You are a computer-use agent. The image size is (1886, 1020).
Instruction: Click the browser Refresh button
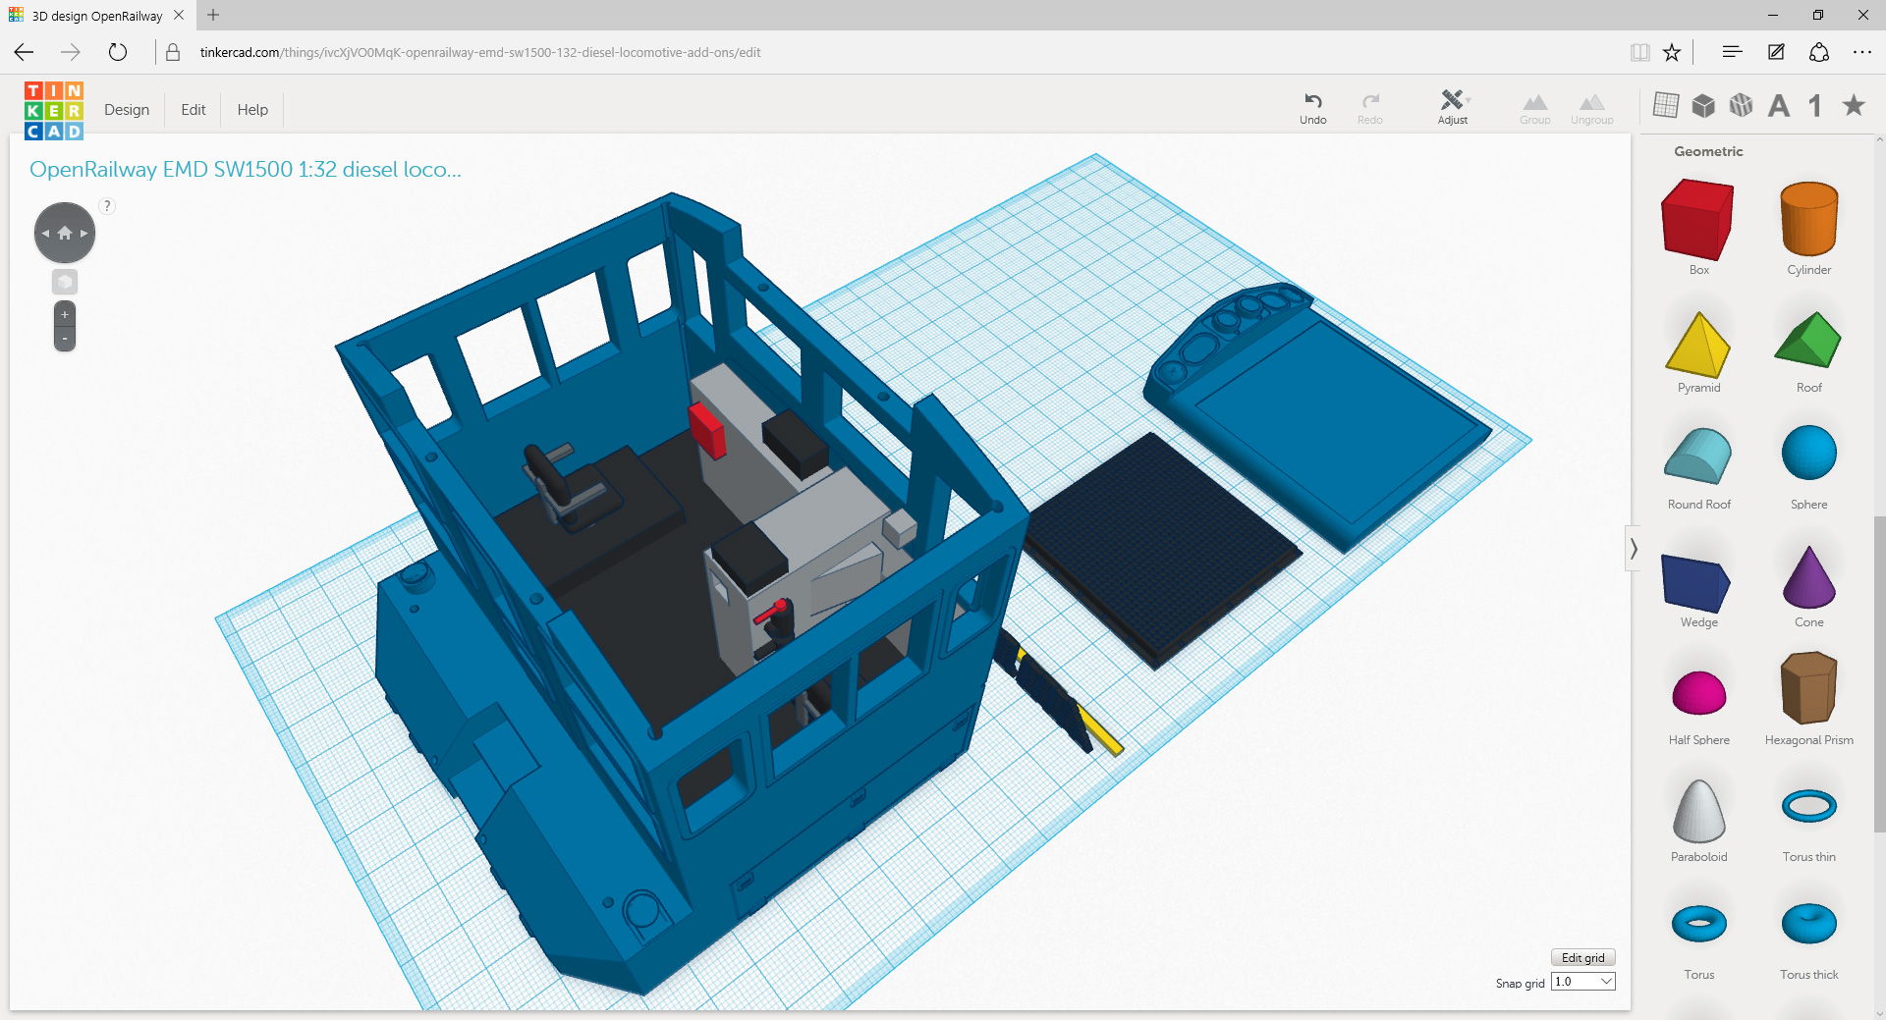coord(118,52)
